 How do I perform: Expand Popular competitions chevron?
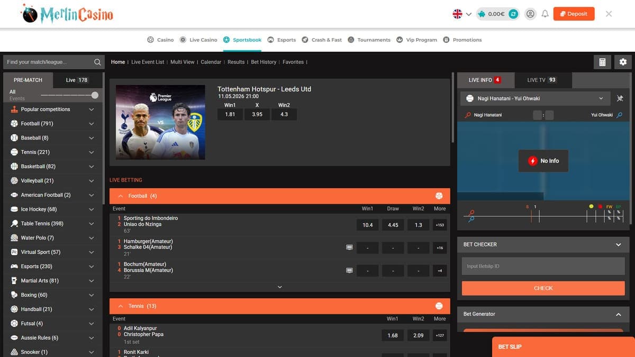click(92, 109)
